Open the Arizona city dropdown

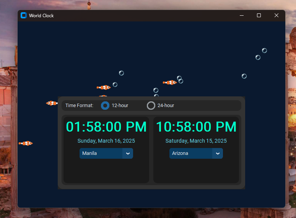[196, 153]
